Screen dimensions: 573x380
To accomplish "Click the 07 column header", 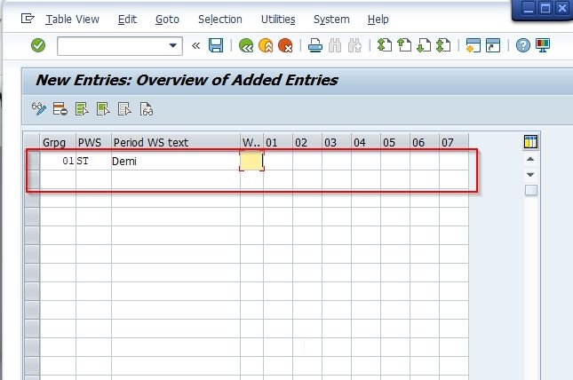I will point(454,142).
